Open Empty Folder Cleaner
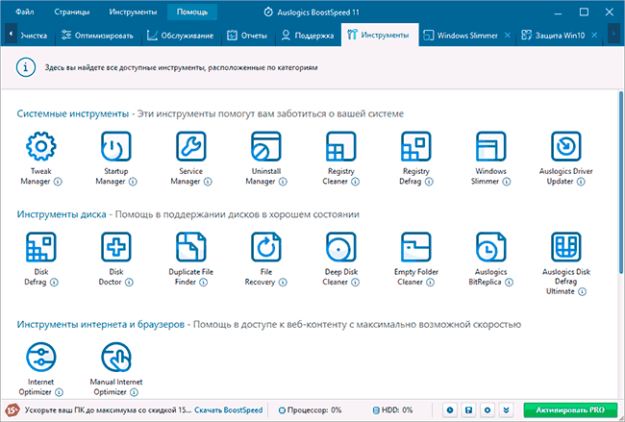625x422 pixels. (x=415, y=247)
